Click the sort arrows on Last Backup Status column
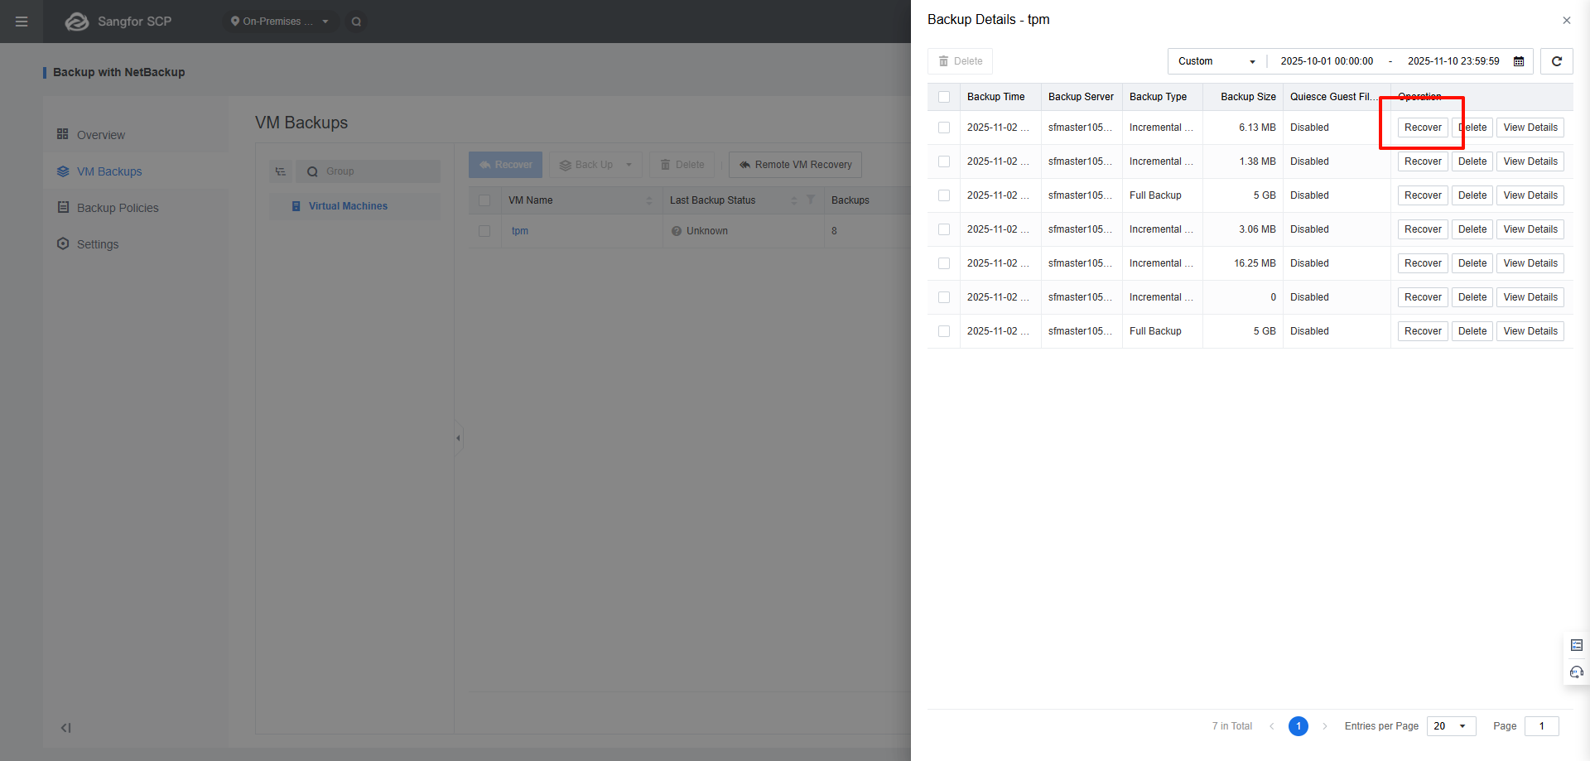Viewport: 1590px width, 761px height. [x=794, y=200]
